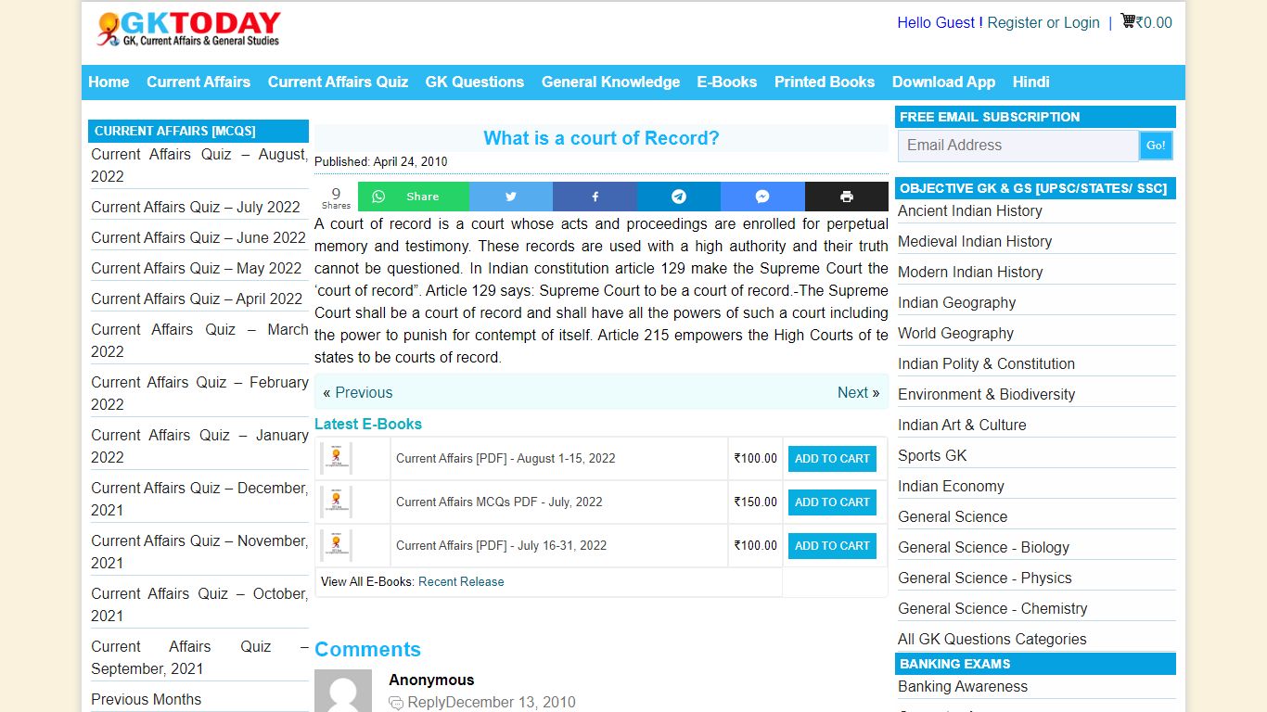The height and width of the screenshot is (712, 1267).
Task: Open Indian Economy category
Action: 951,486
